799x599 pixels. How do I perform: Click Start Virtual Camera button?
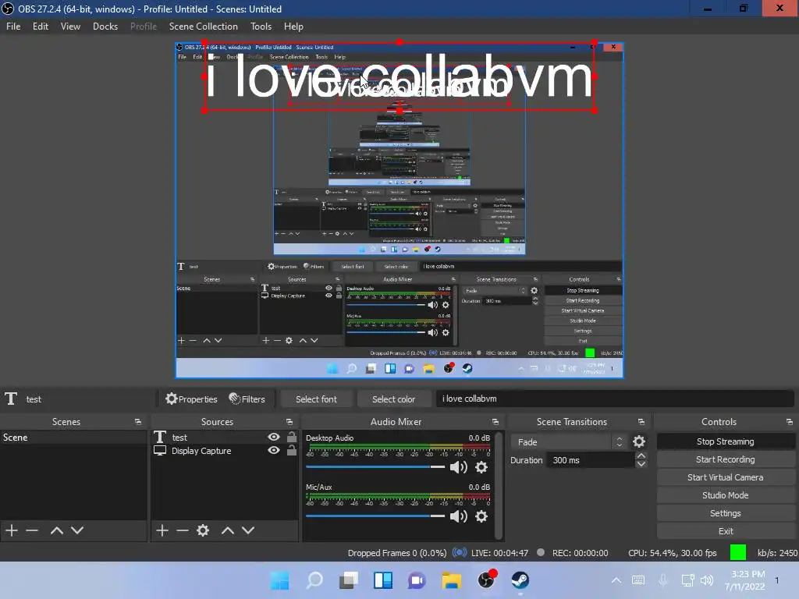[725, 477]
